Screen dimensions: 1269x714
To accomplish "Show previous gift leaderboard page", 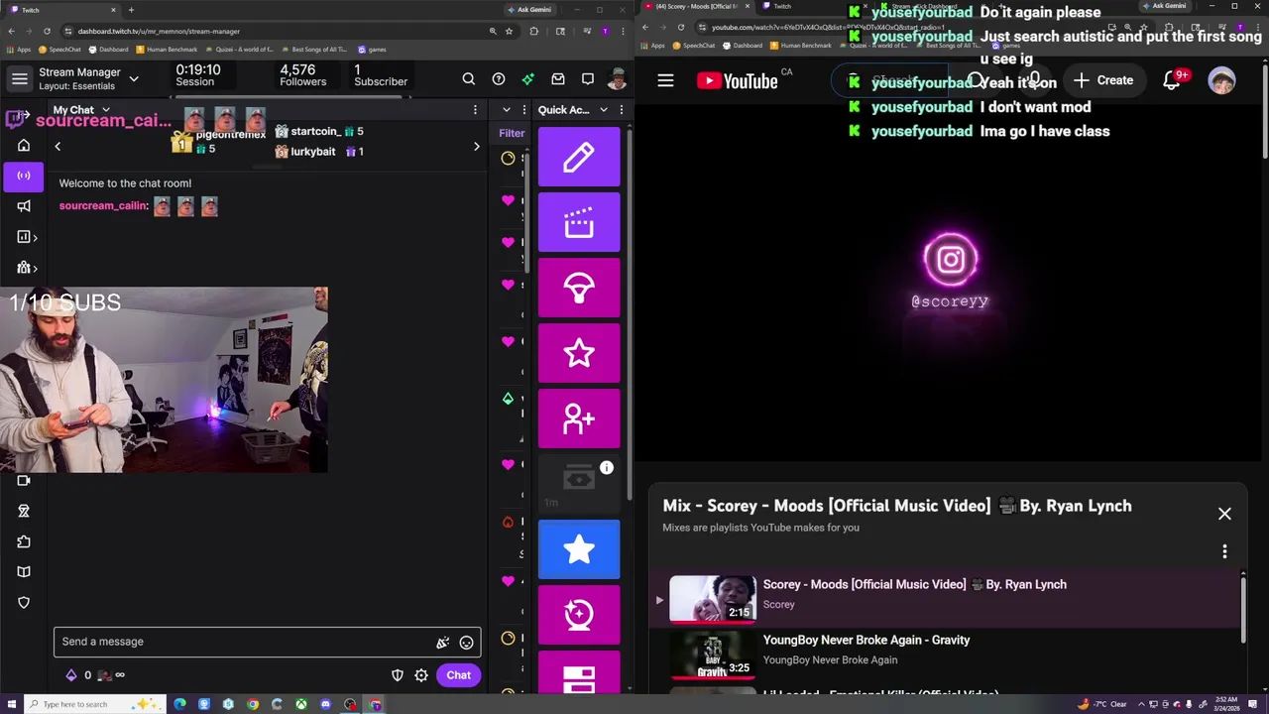I will [58, 147].
